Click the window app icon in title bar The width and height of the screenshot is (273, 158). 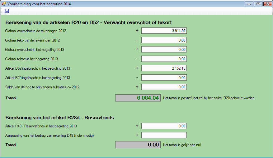click(4, 4)
